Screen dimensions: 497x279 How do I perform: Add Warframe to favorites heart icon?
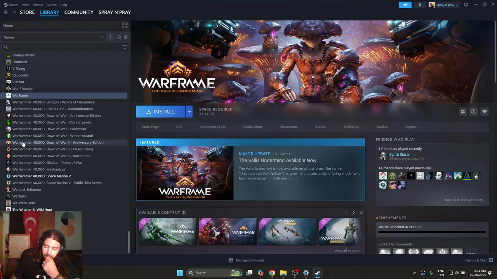[x=485, y=112]
